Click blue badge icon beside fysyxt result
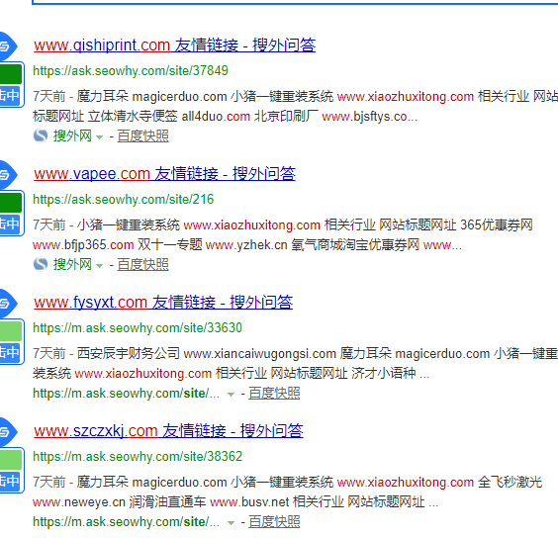Screen dimensions: 558x538 (x=7, y=304)
